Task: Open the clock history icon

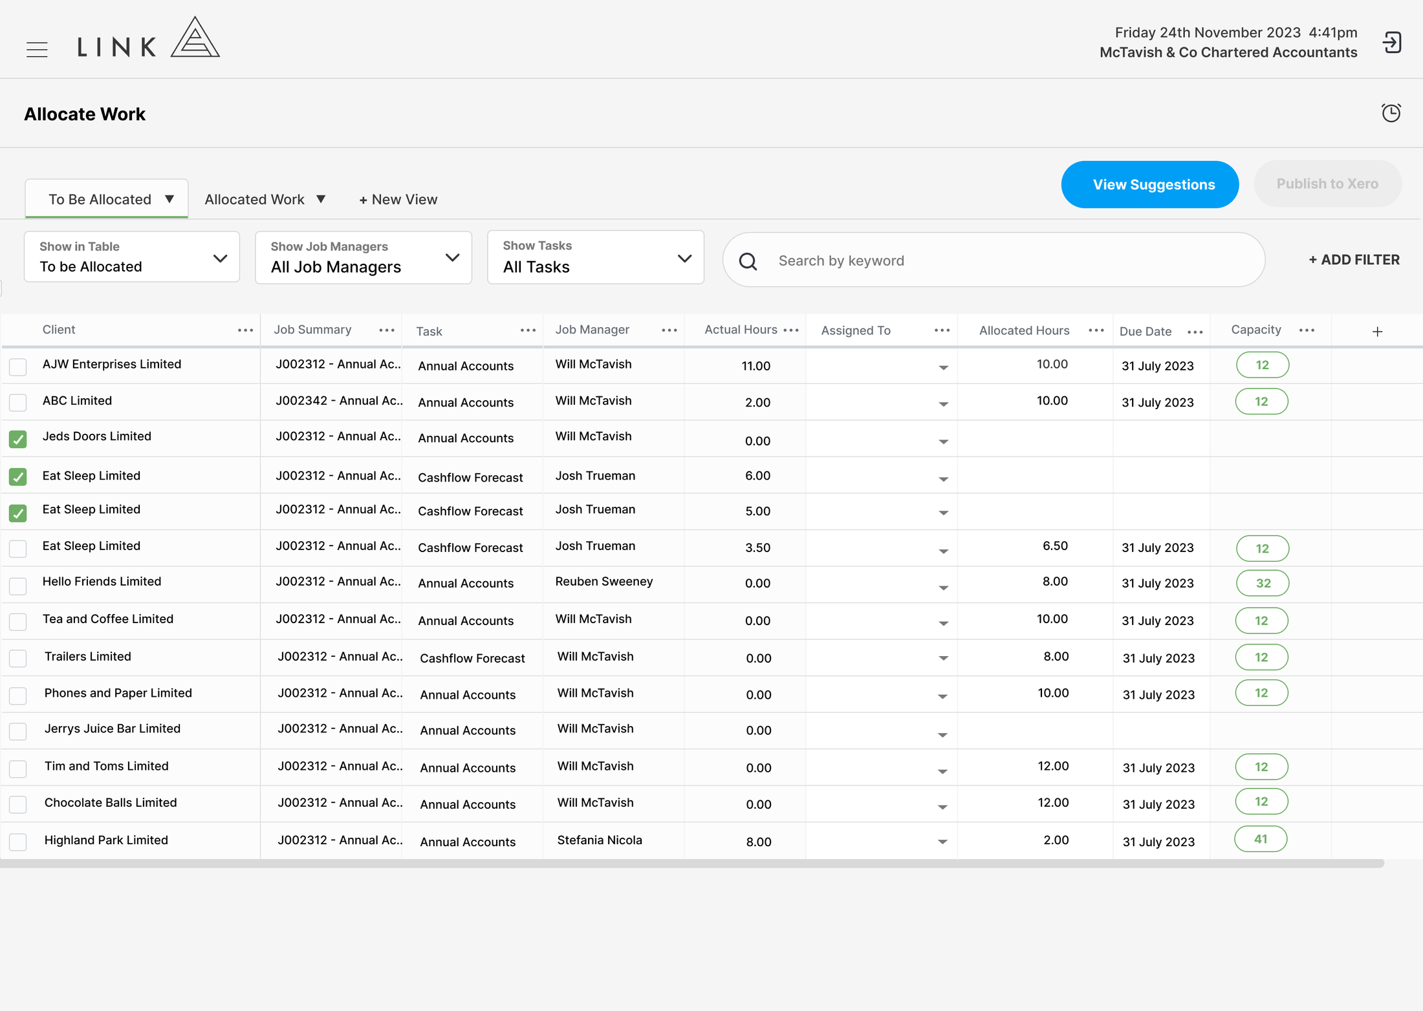Action: [x=1391, y=113]
